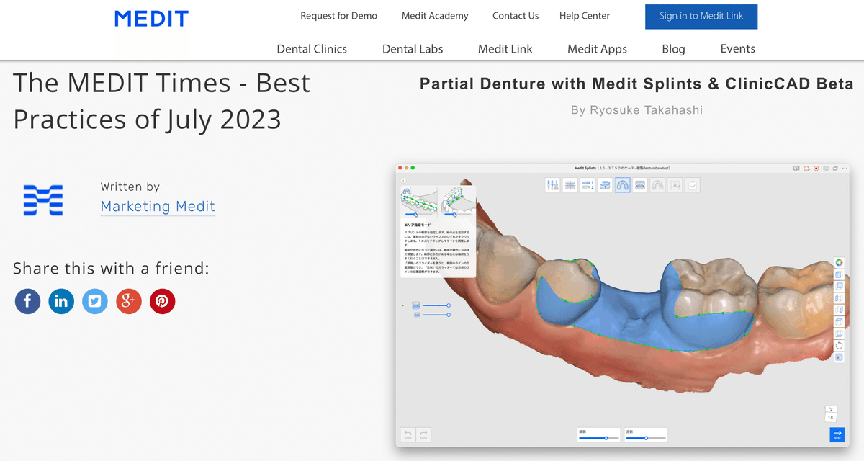Click the small collapsed panel toggle above Next button
Image resolution: width=864 pixels, height=461 pixels.
tap(831, 414)
